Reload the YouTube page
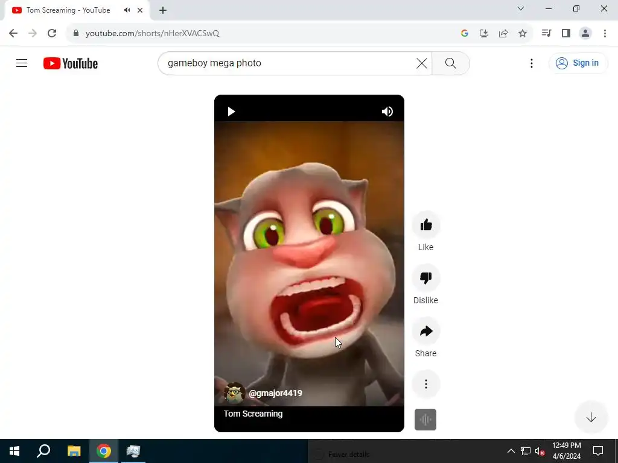The image size is (618, 463). click(x=52, y=34)
